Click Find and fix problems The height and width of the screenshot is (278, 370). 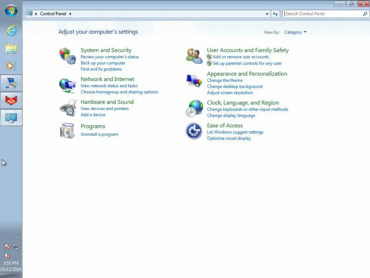click(101, 69)
